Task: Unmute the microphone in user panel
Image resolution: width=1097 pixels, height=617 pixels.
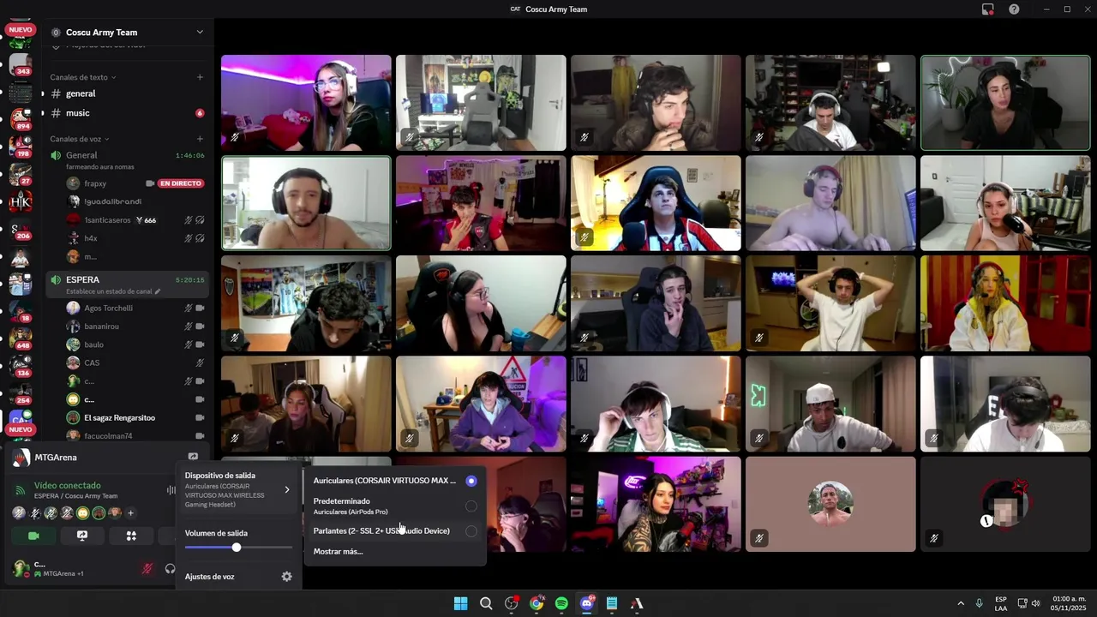Action: [147, 568]
